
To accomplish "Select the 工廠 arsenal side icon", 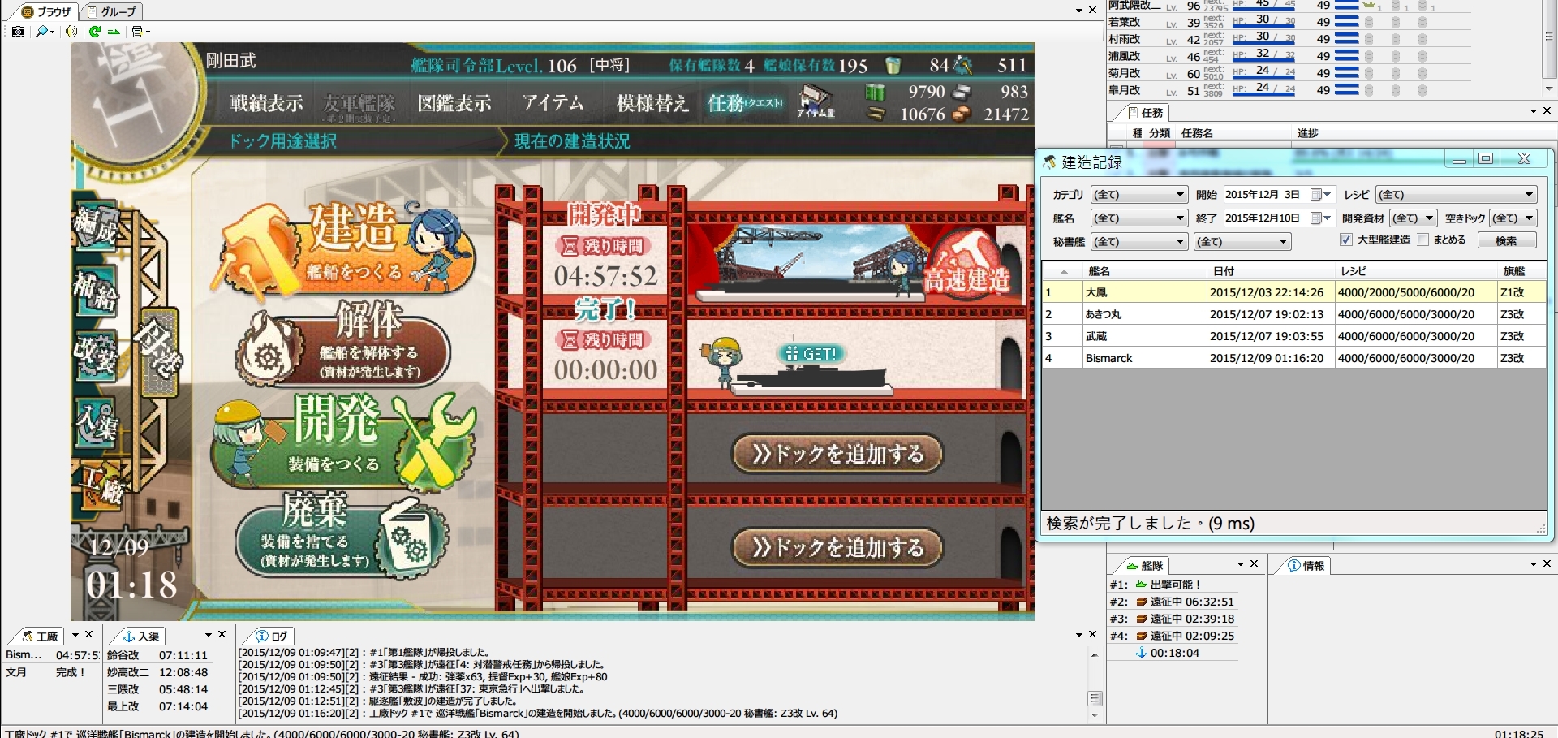I will tap(102, 485).
